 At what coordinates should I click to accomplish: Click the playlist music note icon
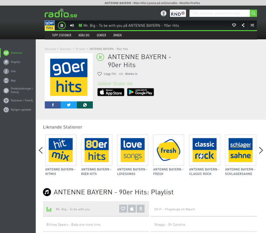pos(47,192)
